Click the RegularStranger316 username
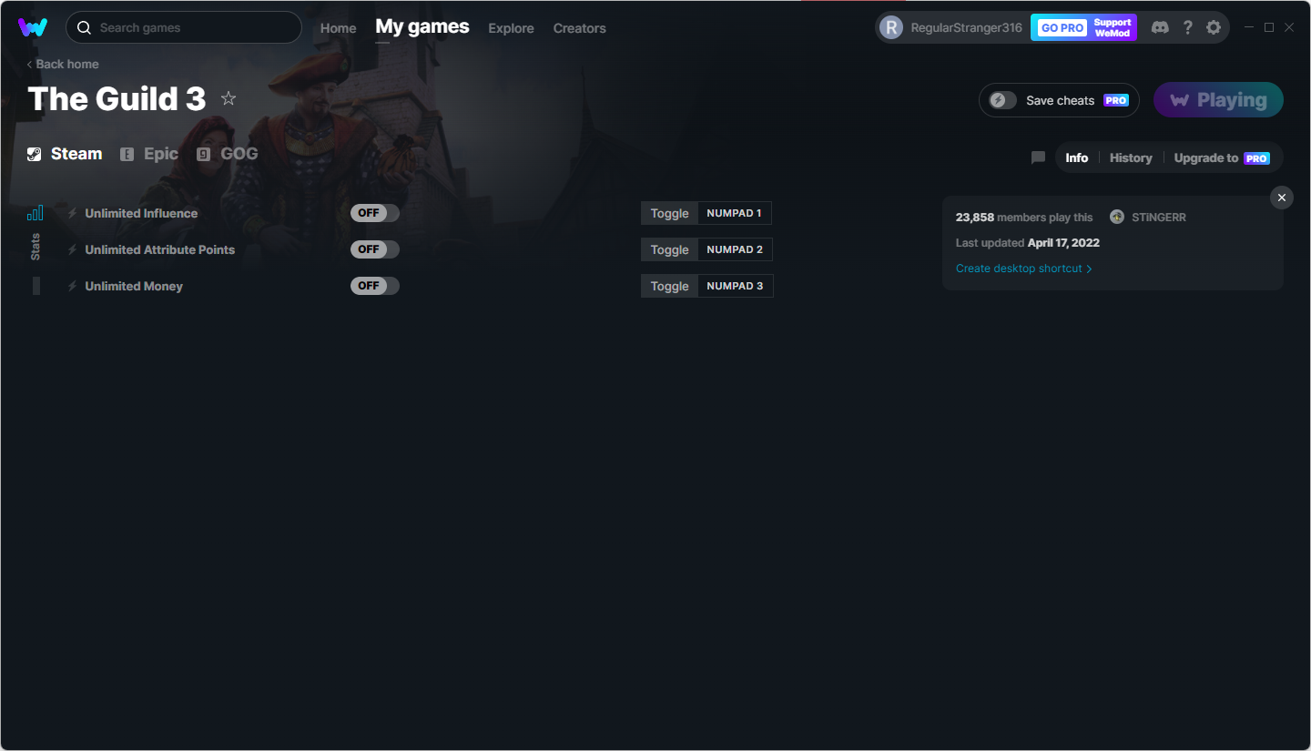This screenshot has width=1311, height=751. pyautogui.click(x=967, y=28)
